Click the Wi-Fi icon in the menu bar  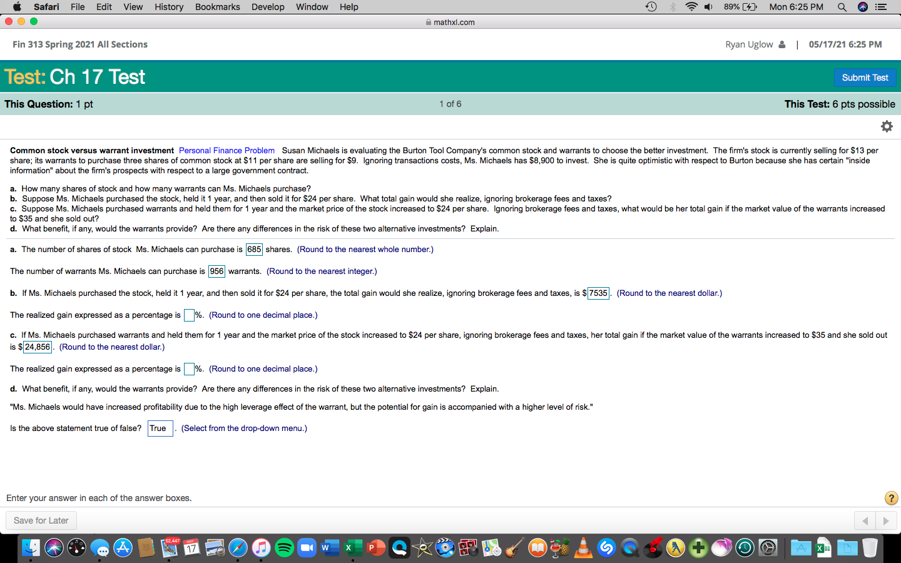691,7
